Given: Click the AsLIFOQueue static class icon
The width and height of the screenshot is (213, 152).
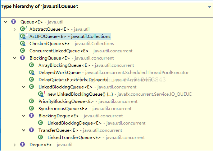Looking at the screenshot, I should (x=24, y=36).
